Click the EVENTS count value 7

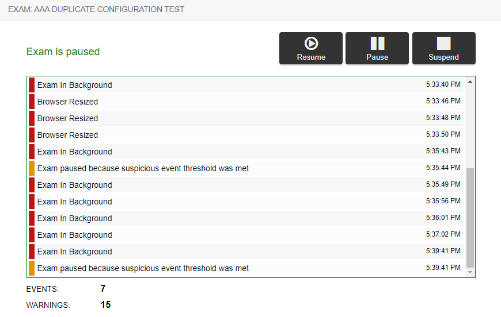103,288
